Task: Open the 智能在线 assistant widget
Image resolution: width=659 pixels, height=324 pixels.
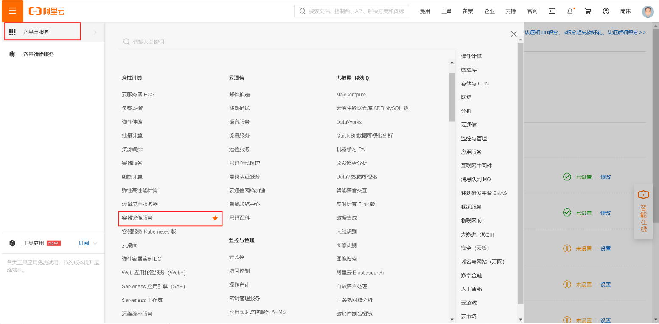Action: pyautogui.click(x=644, y=211)
